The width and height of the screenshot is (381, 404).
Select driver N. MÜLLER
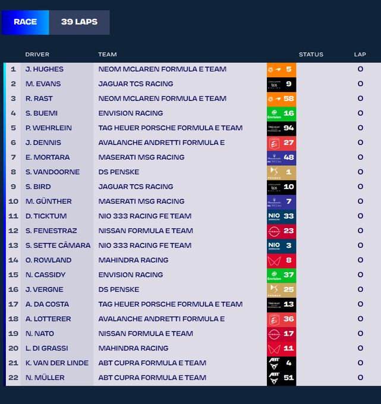pos(45,377)
